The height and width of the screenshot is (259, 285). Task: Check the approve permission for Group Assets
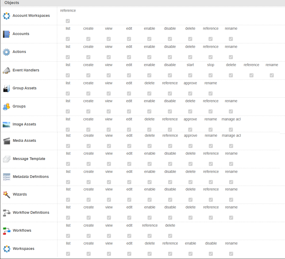pos(190,93)
